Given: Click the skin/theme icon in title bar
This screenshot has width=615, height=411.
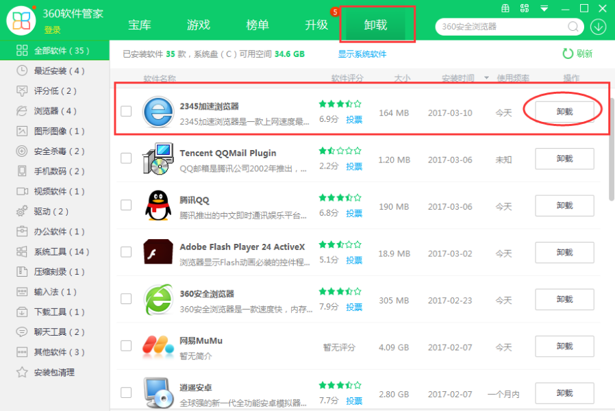Looking at the screenshot, I should [x=525, y=8].
